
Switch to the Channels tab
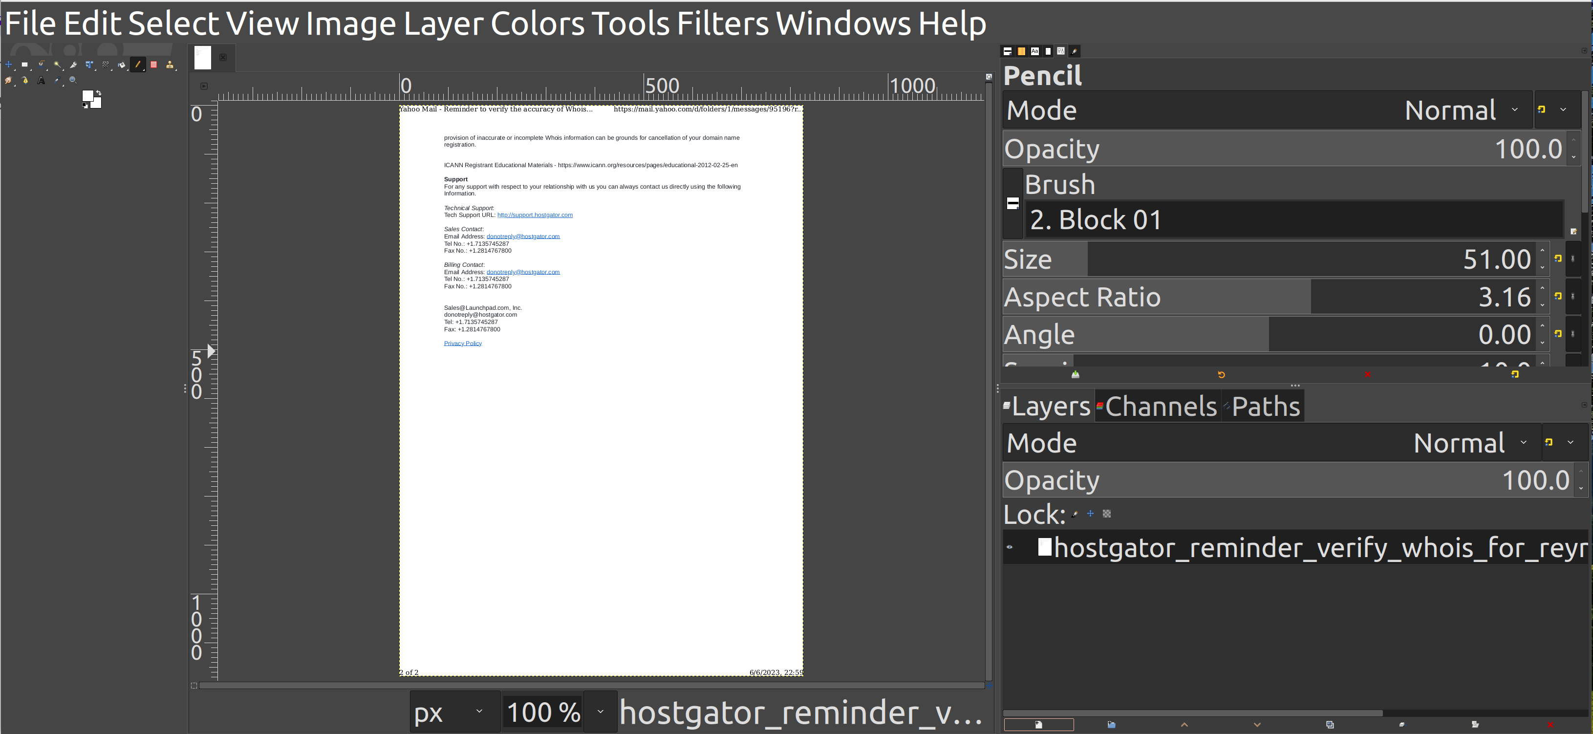tap(1157, 406)
